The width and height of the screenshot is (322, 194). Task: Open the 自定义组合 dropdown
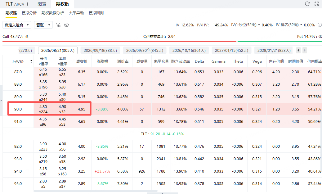coord(17,25)
